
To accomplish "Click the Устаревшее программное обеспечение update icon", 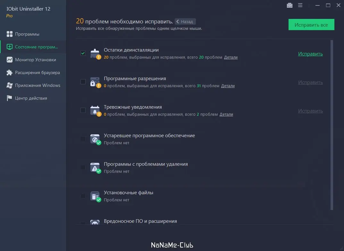I will 96,139.
